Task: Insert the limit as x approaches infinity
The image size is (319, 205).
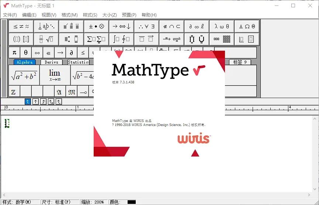Action: pos(55,75)
